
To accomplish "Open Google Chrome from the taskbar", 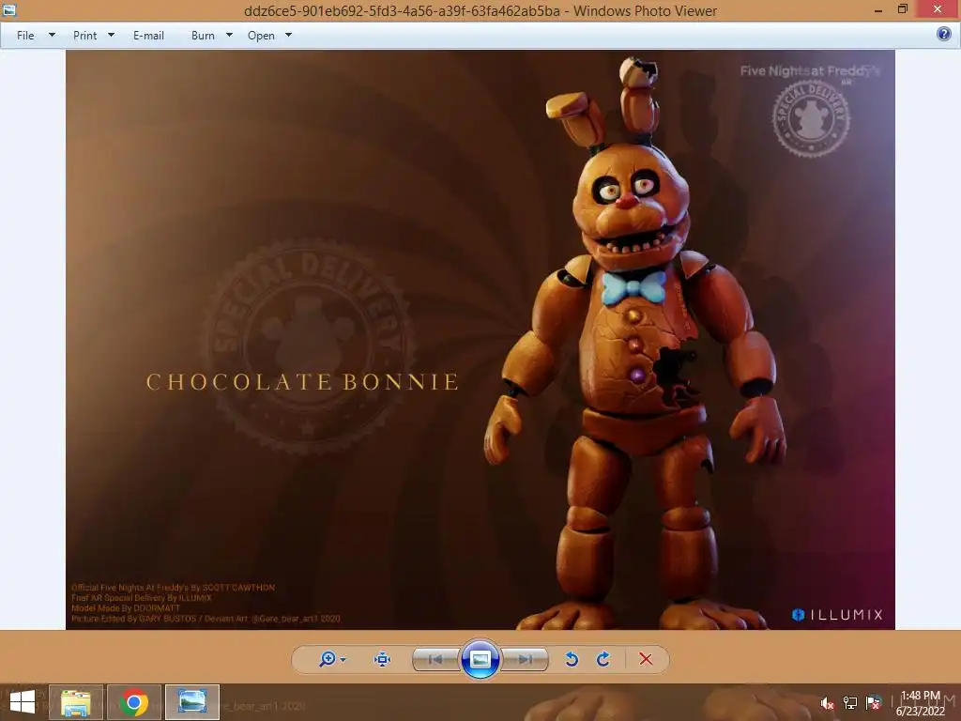I will [x=134, y=702].
